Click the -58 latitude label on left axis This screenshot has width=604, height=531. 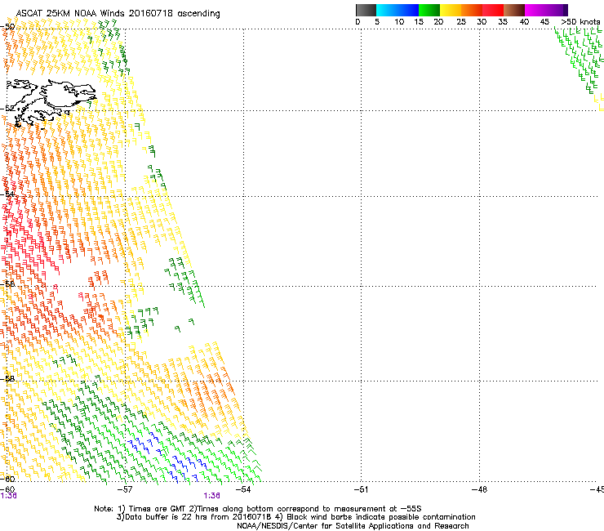(x=7, y=379)
